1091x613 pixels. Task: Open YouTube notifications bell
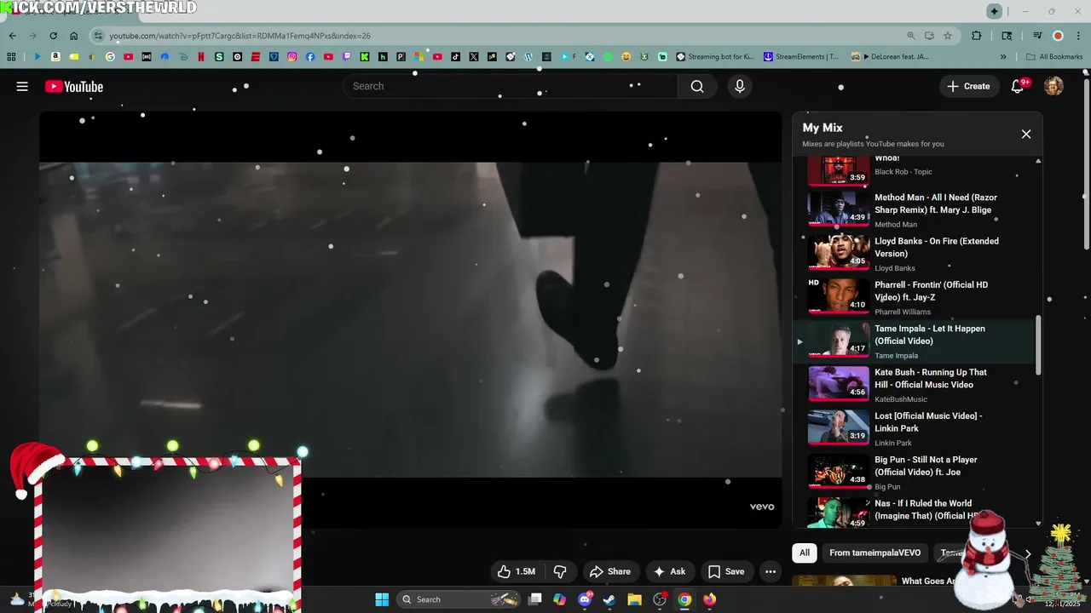coord(1018,86)
